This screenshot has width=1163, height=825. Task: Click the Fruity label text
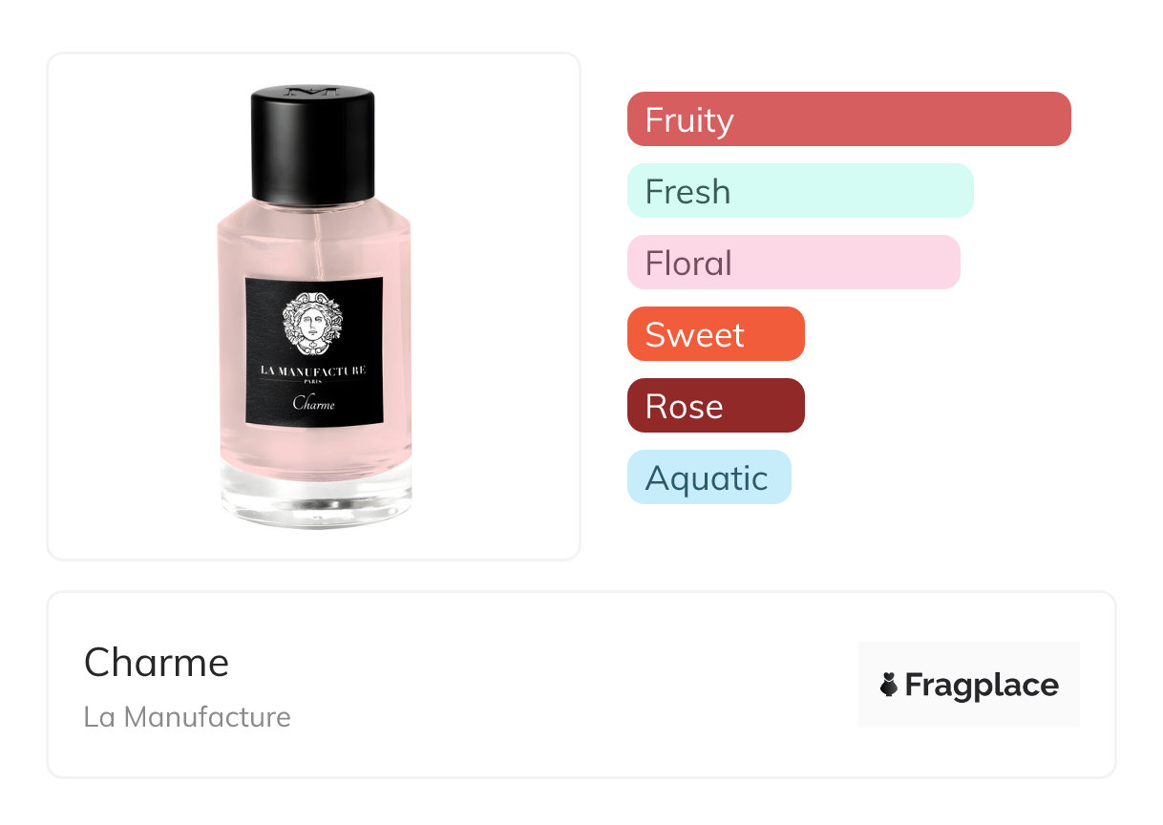point(689,120)
